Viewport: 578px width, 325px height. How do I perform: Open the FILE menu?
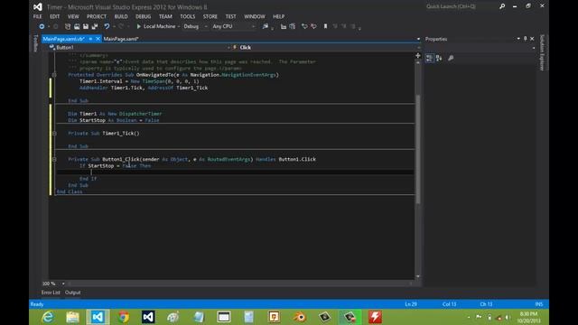click(37, 16)
